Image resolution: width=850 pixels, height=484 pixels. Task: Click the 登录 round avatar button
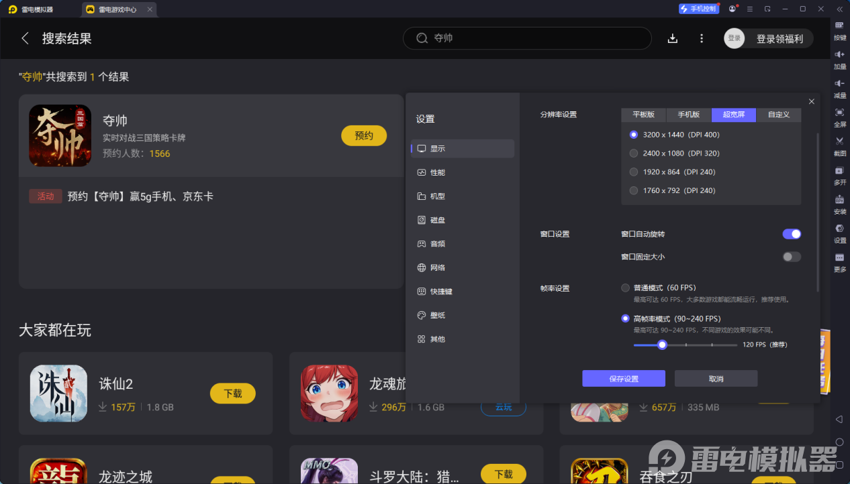(x=735, y=38)
